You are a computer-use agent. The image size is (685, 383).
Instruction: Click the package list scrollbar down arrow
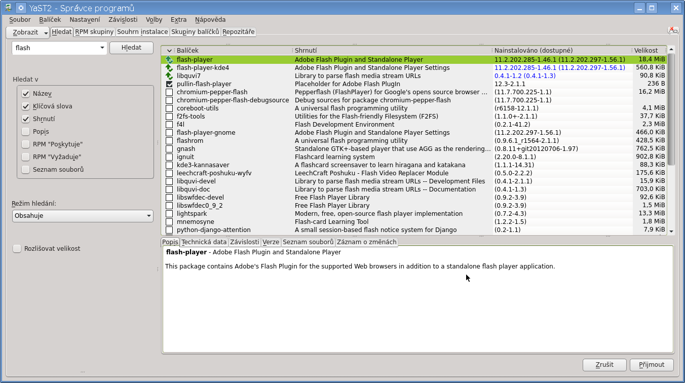671,231
